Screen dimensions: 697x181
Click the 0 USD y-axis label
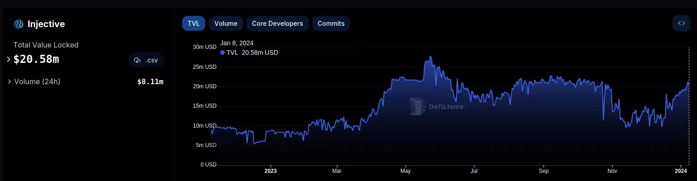pos(208,165)
